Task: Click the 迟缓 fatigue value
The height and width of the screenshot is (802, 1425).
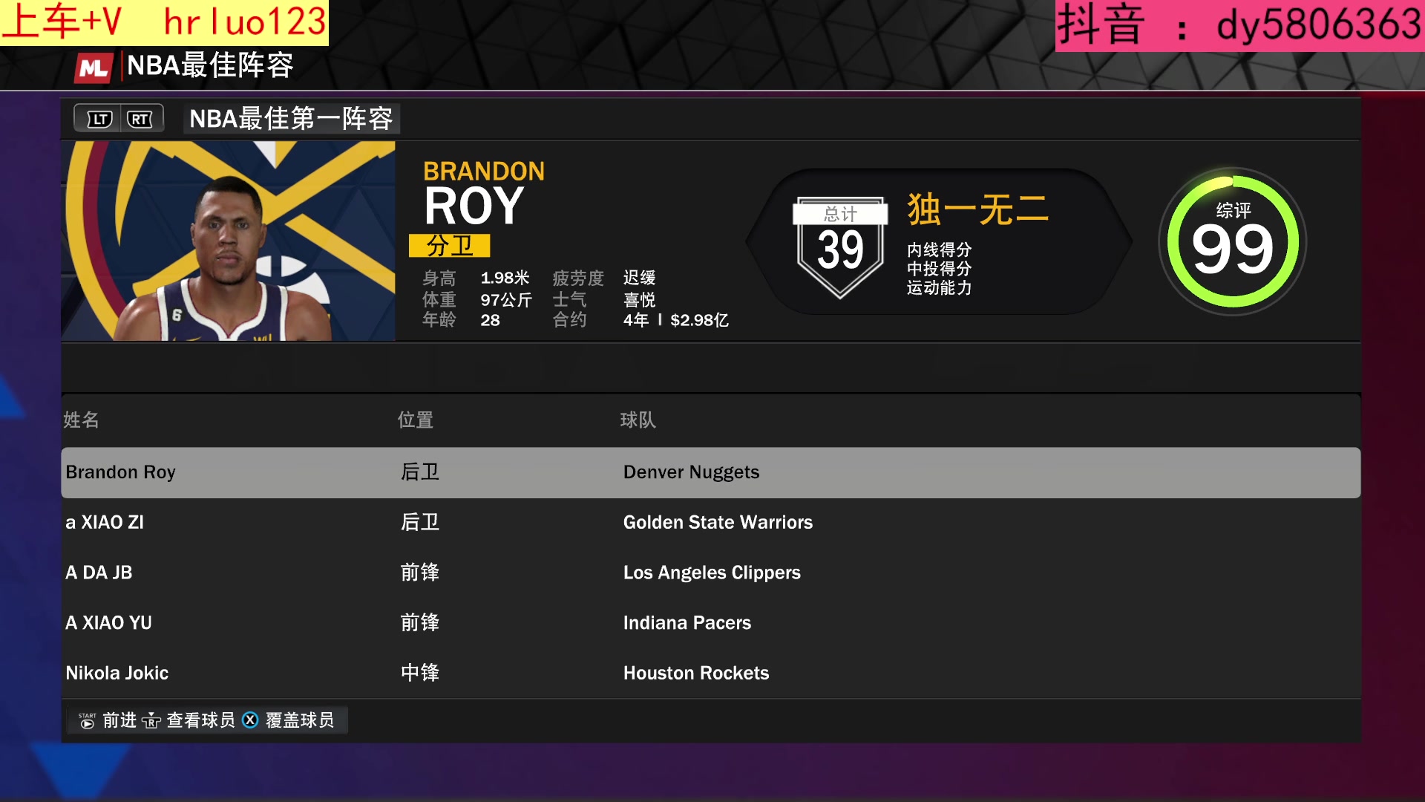Action: click(x=639, y=278)
